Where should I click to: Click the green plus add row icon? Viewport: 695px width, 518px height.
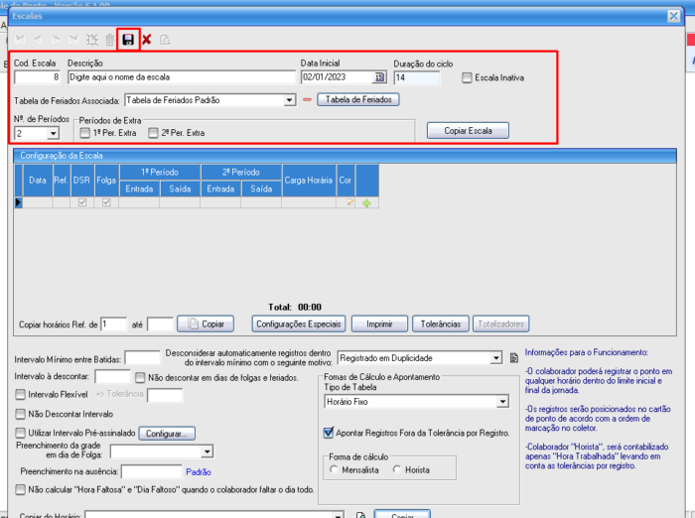366,202
